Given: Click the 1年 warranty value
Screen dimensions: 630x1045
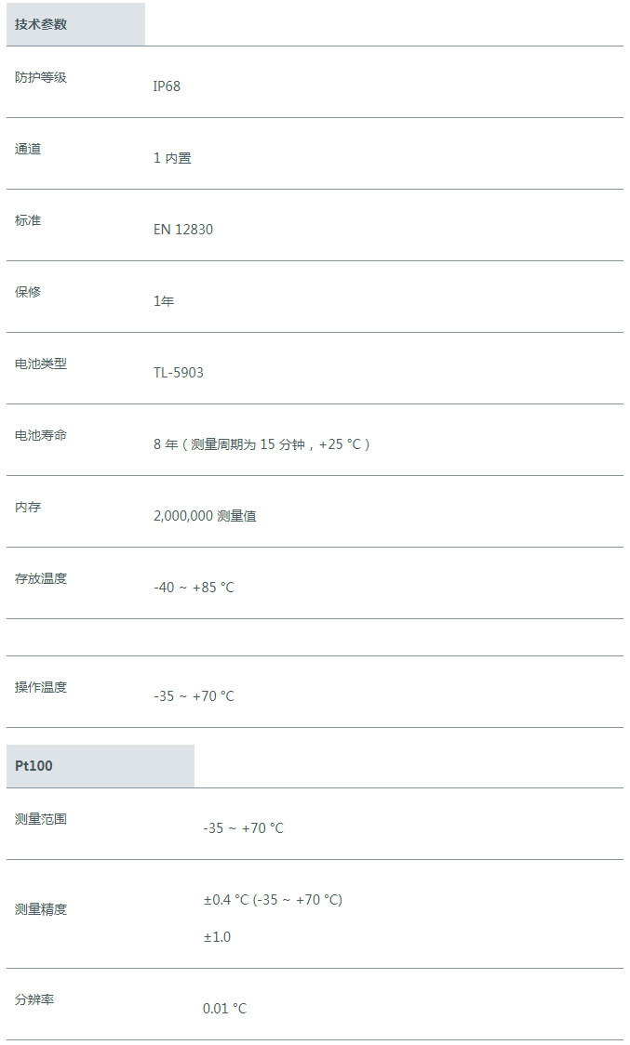Looking at the screenshot, I should coord(164,301).
